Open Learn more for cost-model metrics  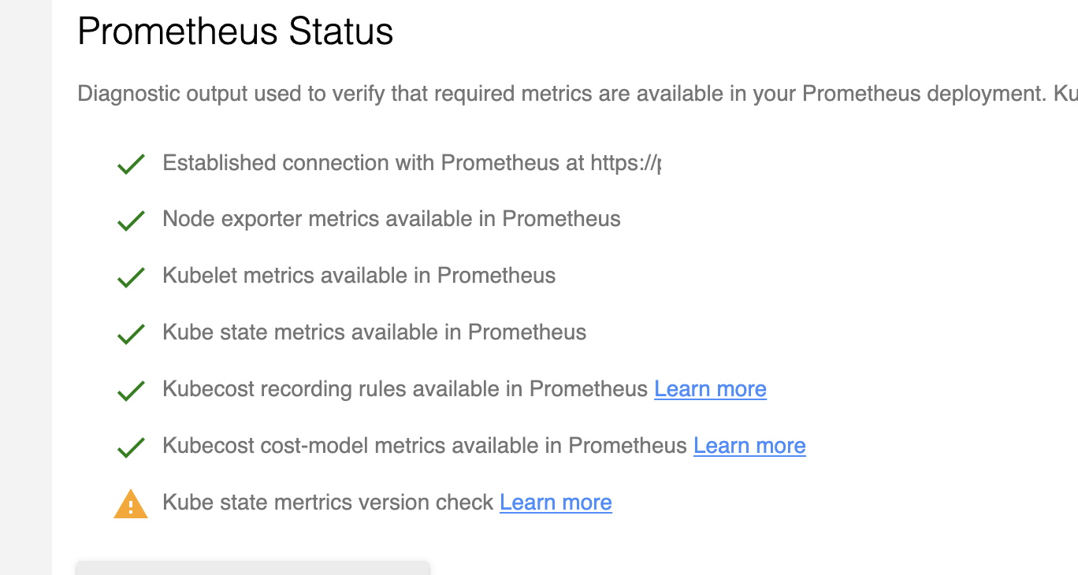tap(749, 445)
